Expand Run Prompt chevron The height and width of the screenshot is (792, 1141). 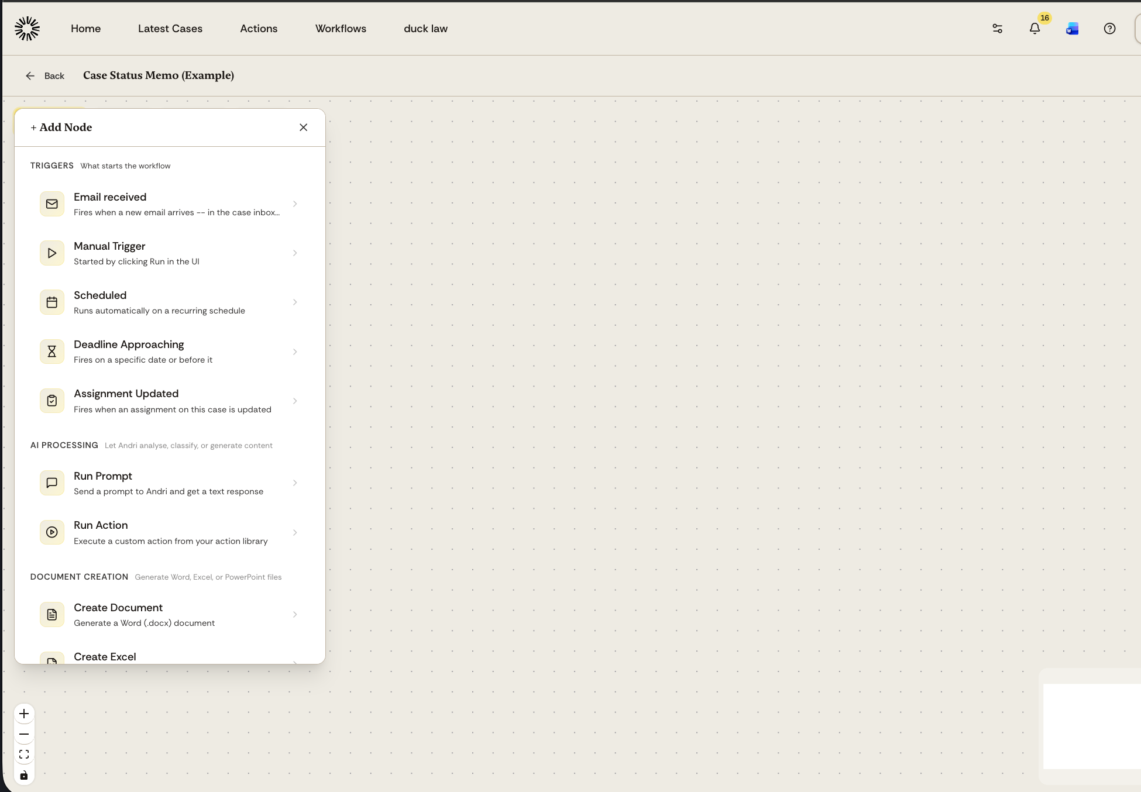pyautogui.click(x=295, y=483)
